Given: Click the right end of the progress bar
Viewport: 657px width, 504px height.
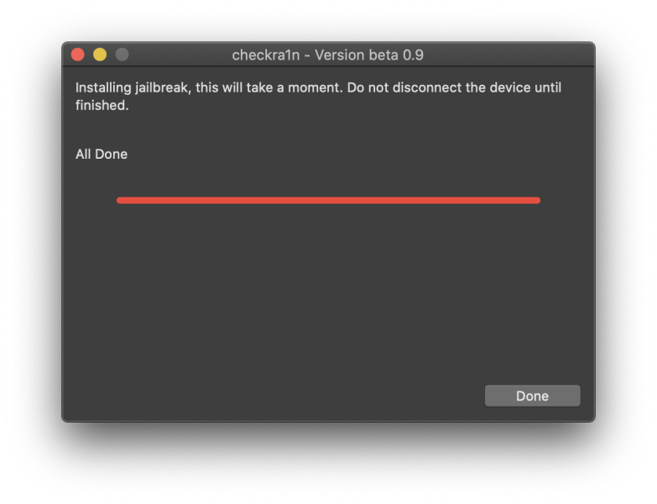Looking at the screenshot, I should click(536, 200).
